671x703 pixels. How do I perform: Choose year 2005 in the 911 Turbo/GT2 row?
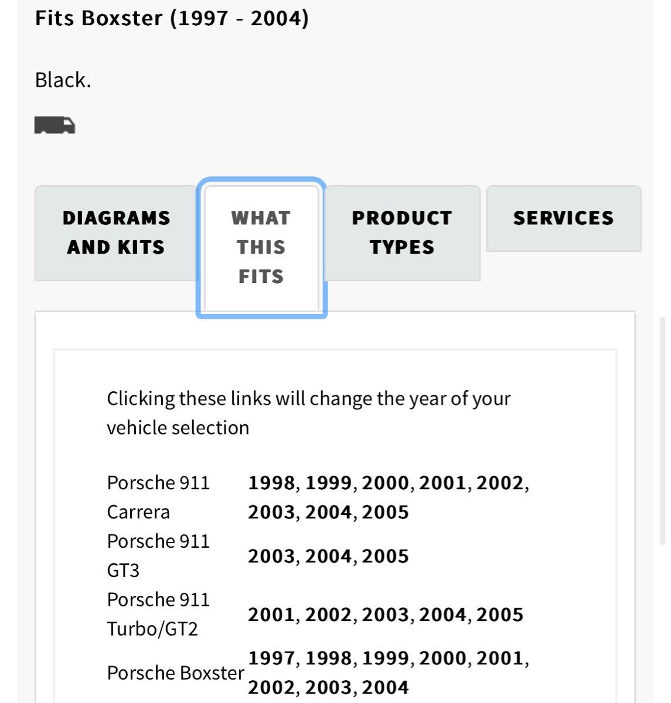[499, 615]
